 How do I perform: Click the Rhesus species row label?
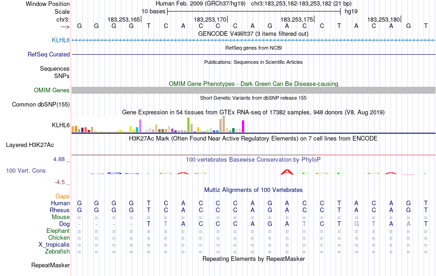pos(60,210)
